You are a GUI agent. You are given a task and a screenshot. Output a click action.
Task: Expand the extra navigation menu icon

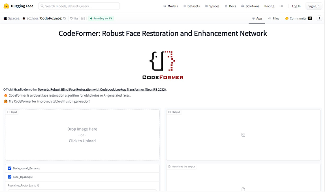pos(281,6)
